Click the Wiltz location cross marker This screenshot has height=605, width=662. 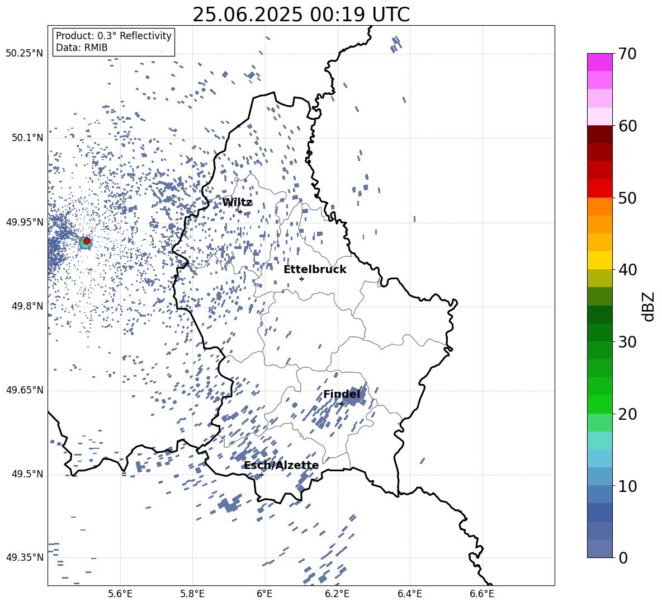pyautogui.click(x=240, y=212)
